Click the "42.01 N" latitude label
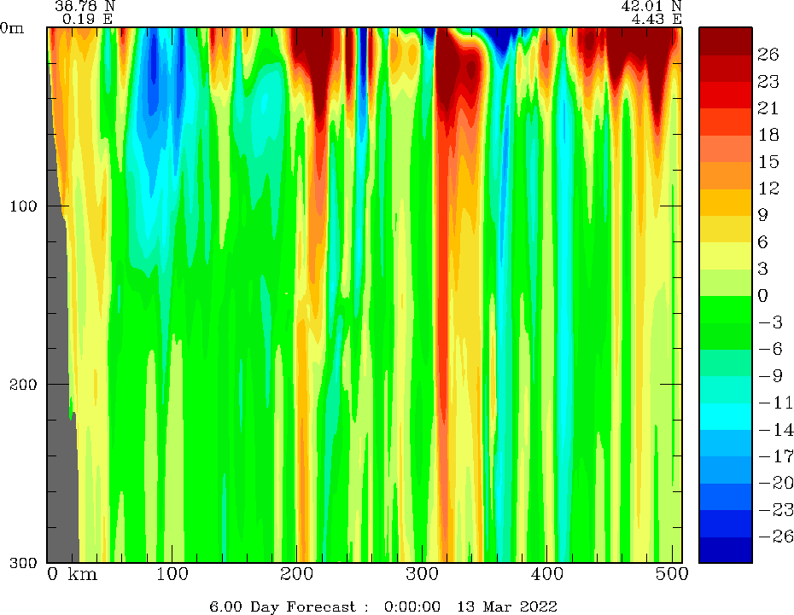 pos(651,6)
